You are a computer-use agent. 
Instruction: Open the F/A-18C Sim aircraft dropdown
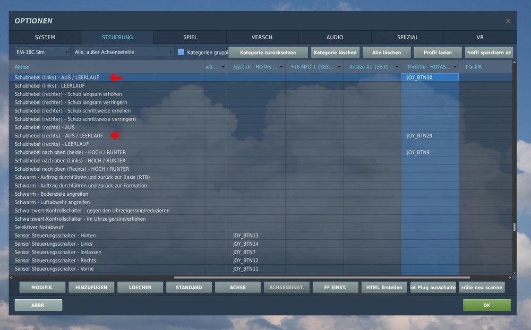[x=42, y=52]
